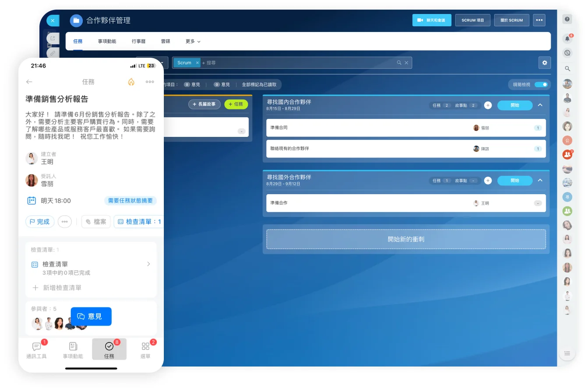
Task: Click 王明 creator avatar in mobile task
Action: click(32, 158)
